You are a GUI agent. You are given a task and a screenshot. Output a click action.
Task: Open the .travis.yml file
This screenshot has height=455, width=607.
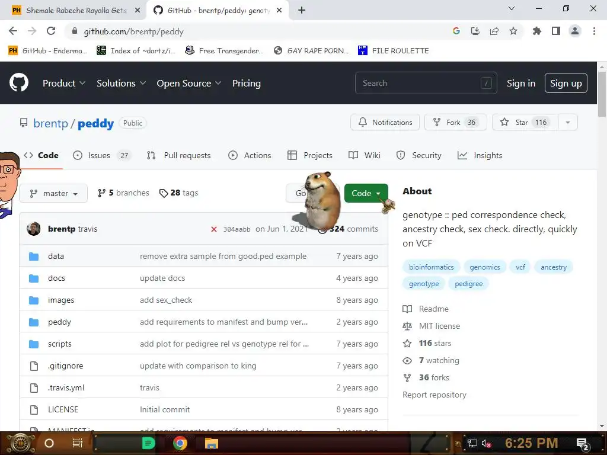[x=66, y=387]
